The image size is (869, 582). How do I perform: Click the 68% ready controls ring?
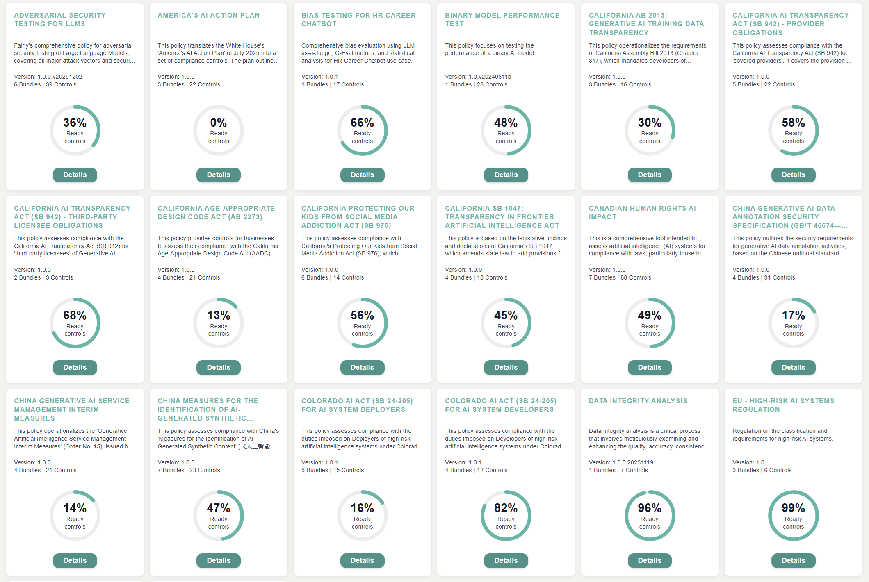click(75, 323)
